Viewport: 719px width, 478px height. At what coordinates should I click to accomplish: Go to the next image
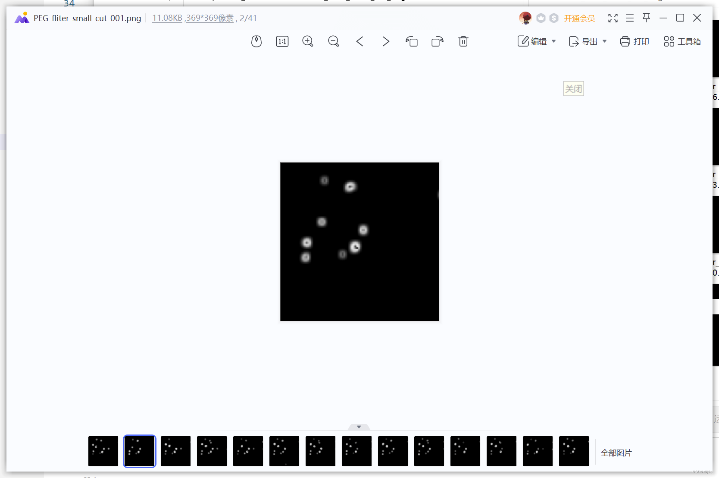(x=386, y=41)
